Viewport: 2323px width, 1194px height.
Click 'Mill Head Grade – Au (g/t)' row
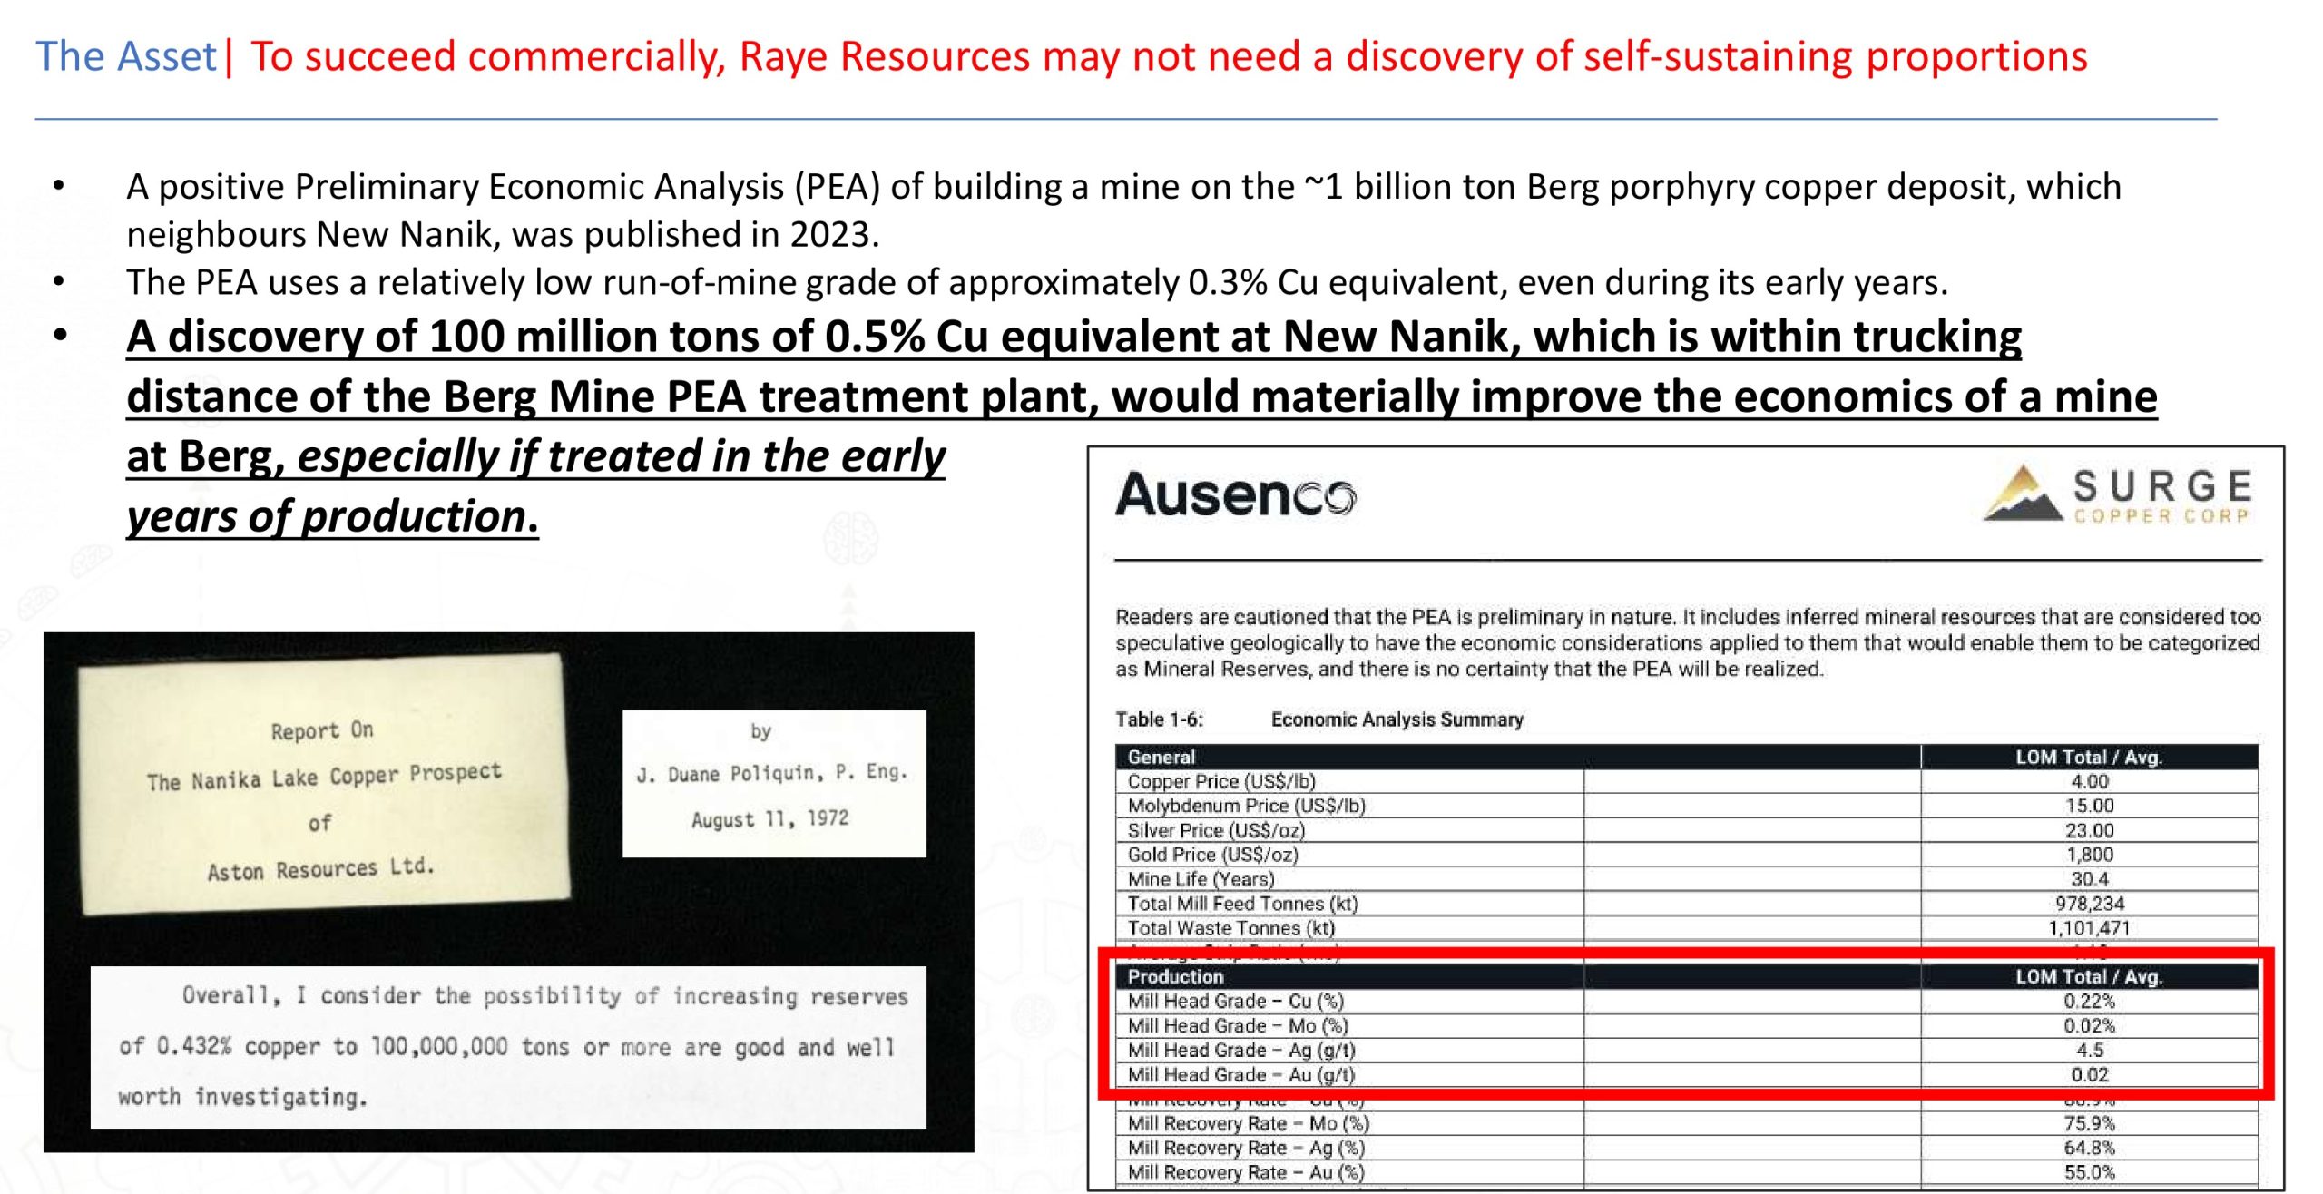coord(1687,1075)
